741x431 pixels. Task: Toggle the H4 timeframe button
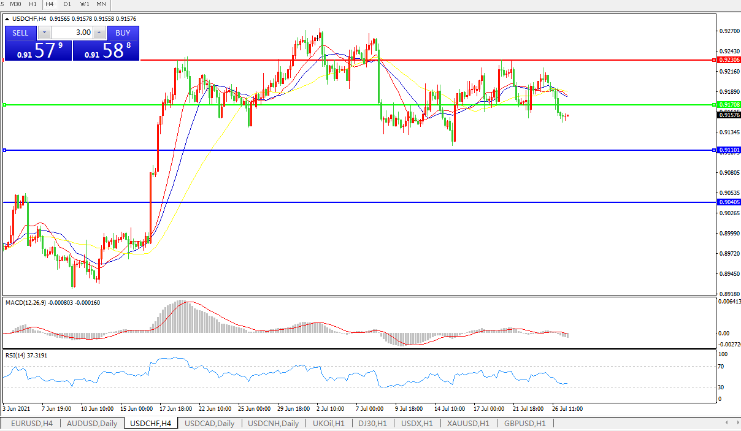[x=50, y=4]
